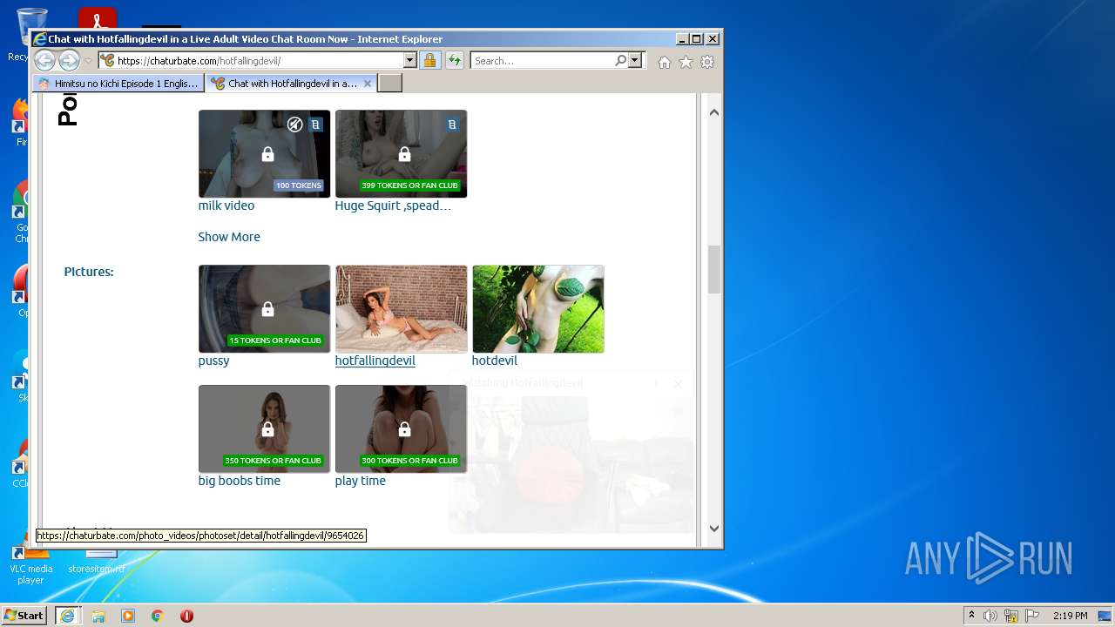Minimize the Internet Explorer window
1115x627 pixels.
point(681,39)
